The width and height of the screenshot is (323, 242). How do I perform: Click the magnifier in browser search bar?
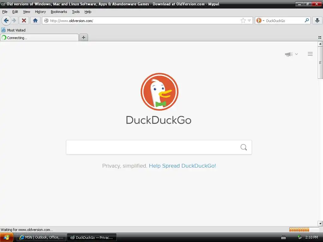(x=307, y=20)
